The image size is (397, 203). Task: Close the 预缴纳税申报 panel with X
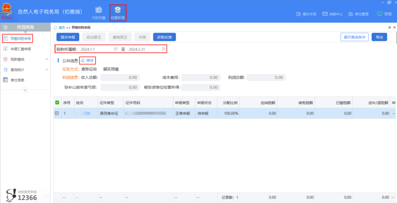pyautogui.click(x=394, y=27)
